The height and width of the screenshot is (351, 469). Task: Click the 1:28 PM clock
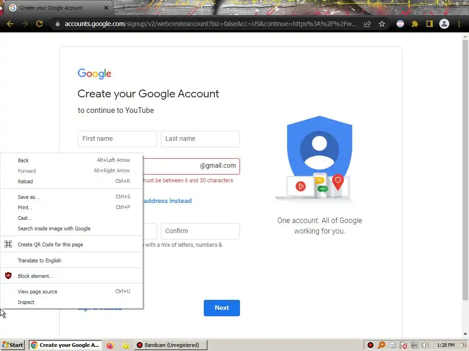[446, 346]
